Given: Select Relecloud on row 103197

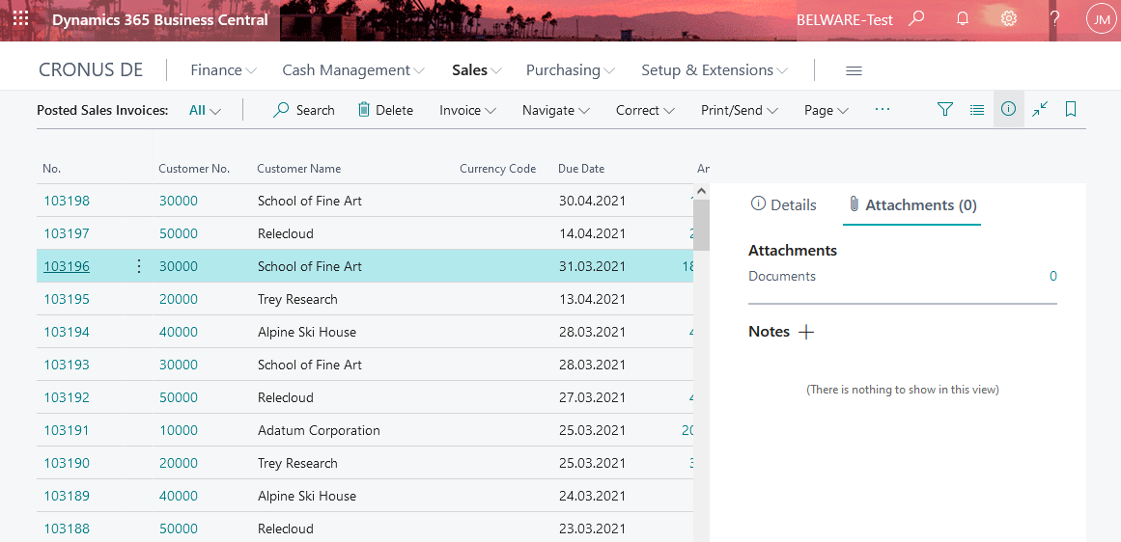Looking at the screenshot, I should tap(285, 233).
